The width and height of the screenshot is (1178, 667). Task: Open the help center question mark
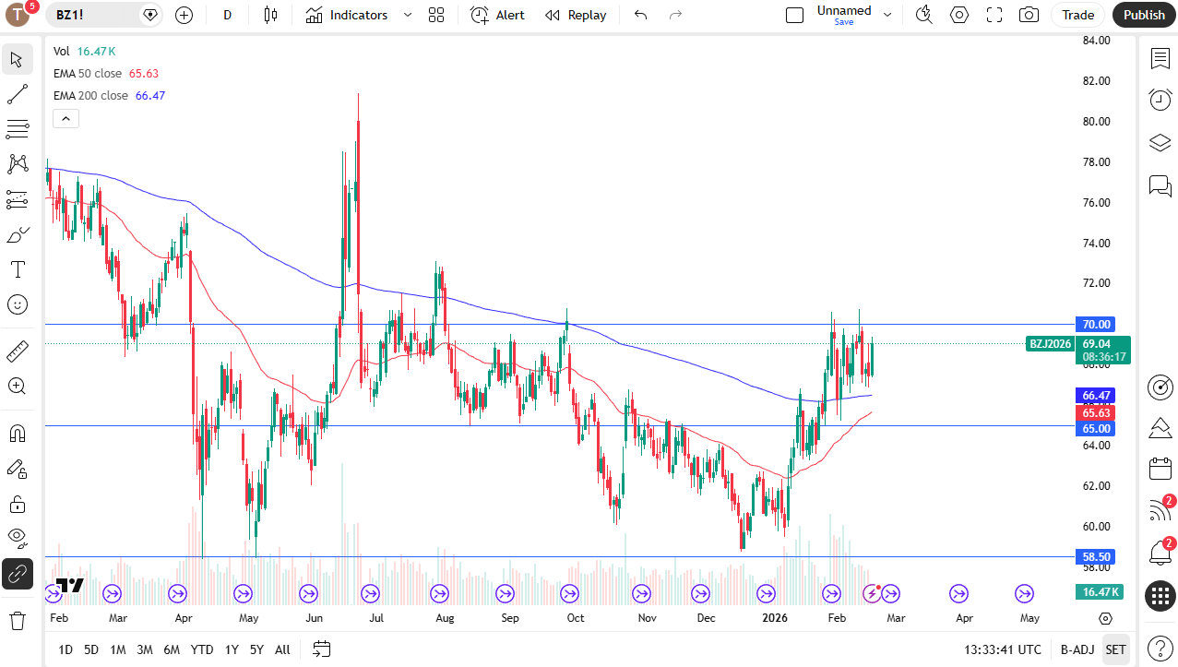tap(1160, 648)
